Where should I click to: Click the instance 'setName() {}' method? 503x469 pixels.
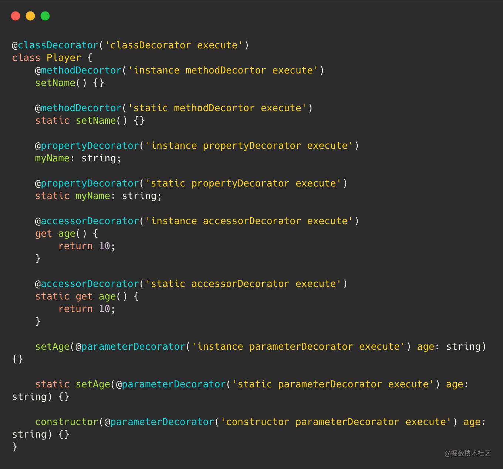pyautogui.click(x=70, y=83)
